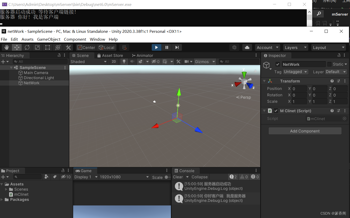Adjust the Game view Scale slider

[167, 177]
